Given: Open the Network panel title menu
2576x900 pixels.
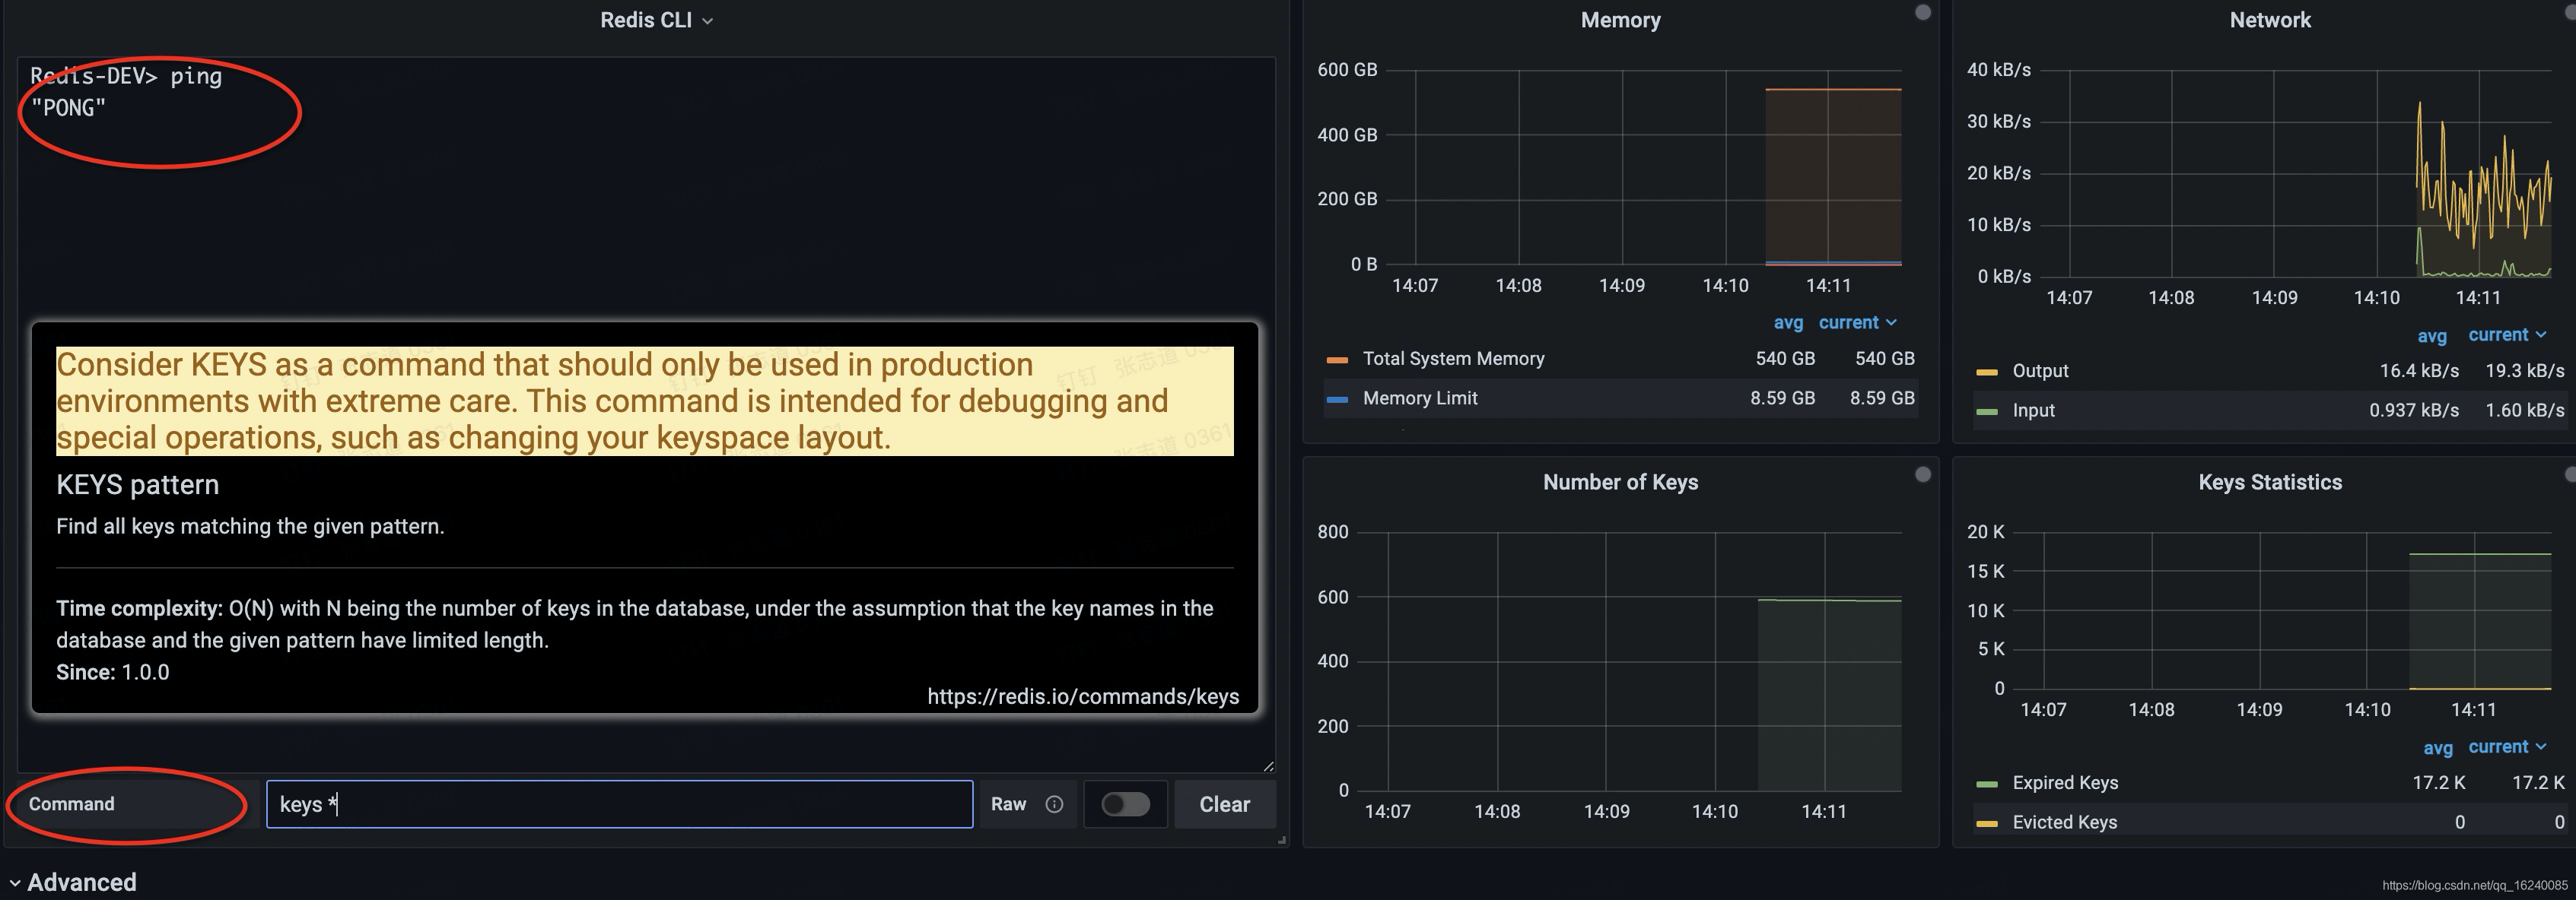Looking at the screenshot, I should tap(2270, 20).
